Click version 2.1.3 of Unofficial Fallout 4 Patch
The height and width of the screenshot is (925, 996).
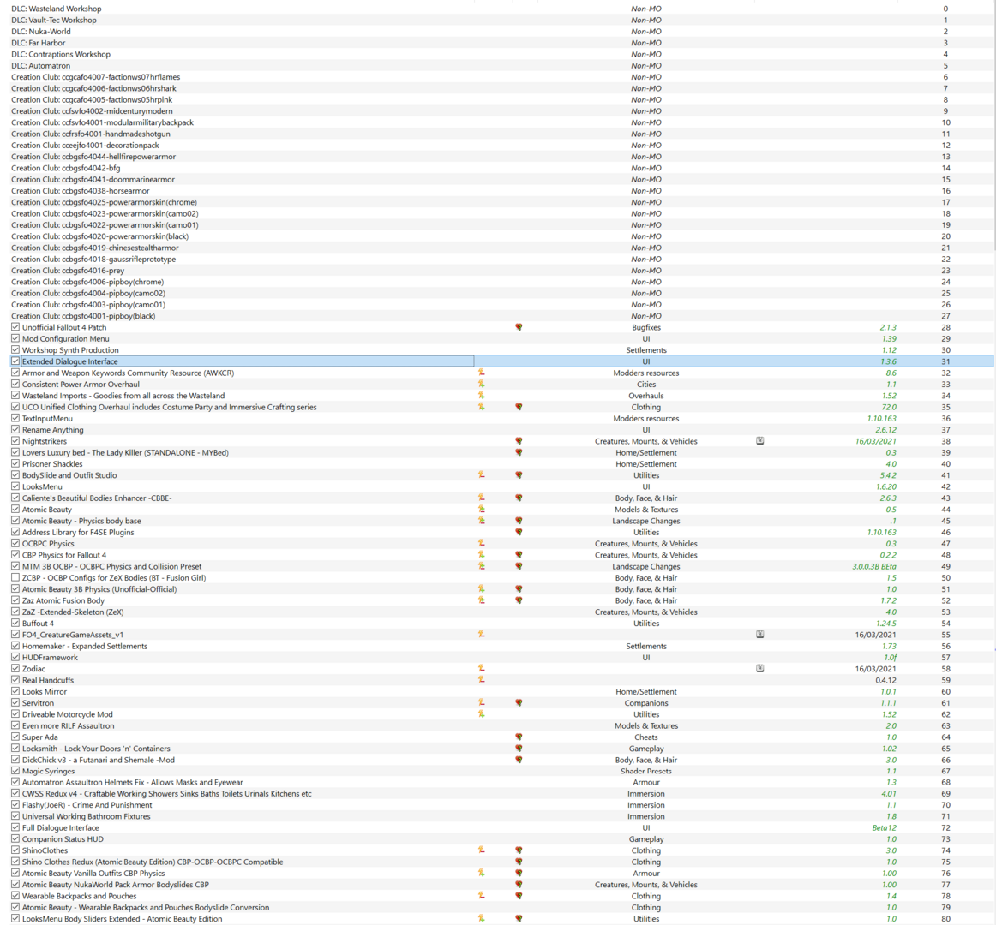[888, 327]
